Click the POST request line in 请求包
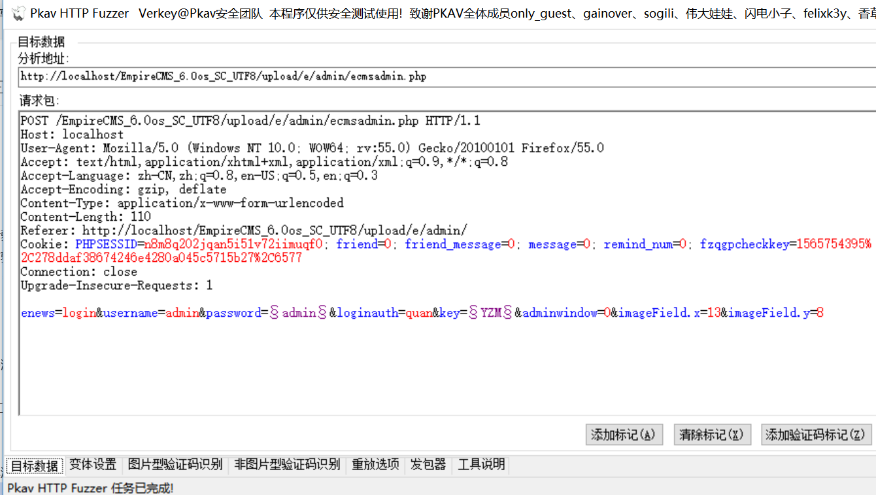The height and width of the screenshot is (495, 876). (x=252, y=121)
